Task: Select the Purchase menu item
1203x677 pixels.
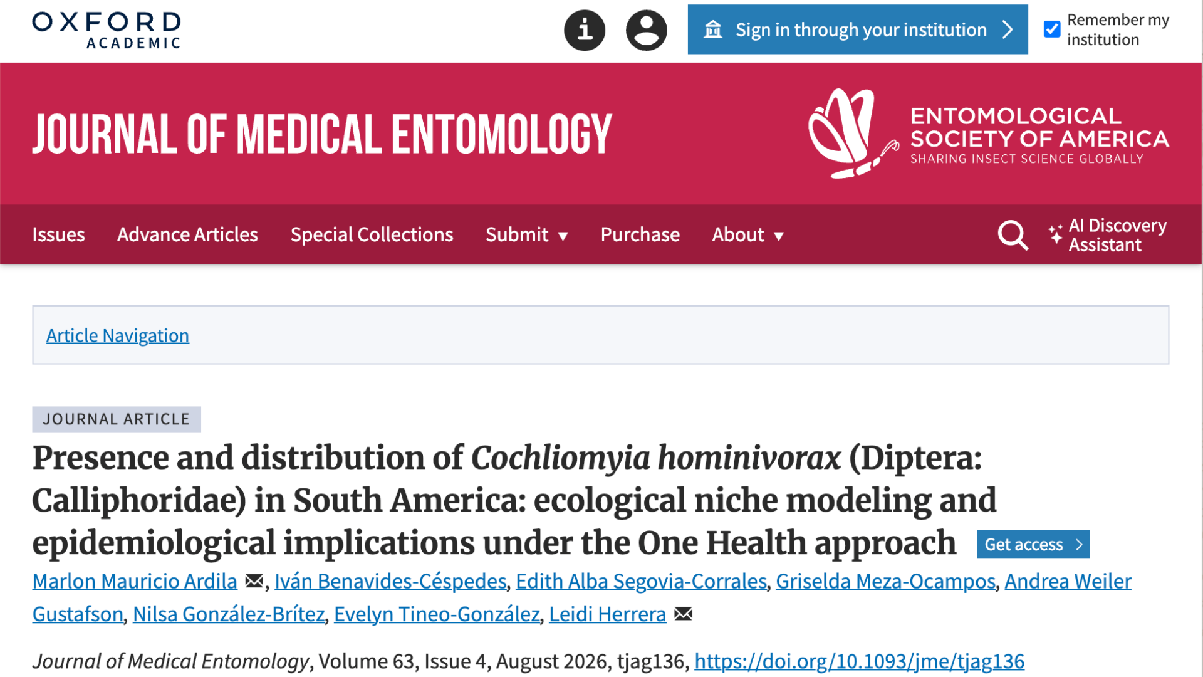Action: pos(640,234)
